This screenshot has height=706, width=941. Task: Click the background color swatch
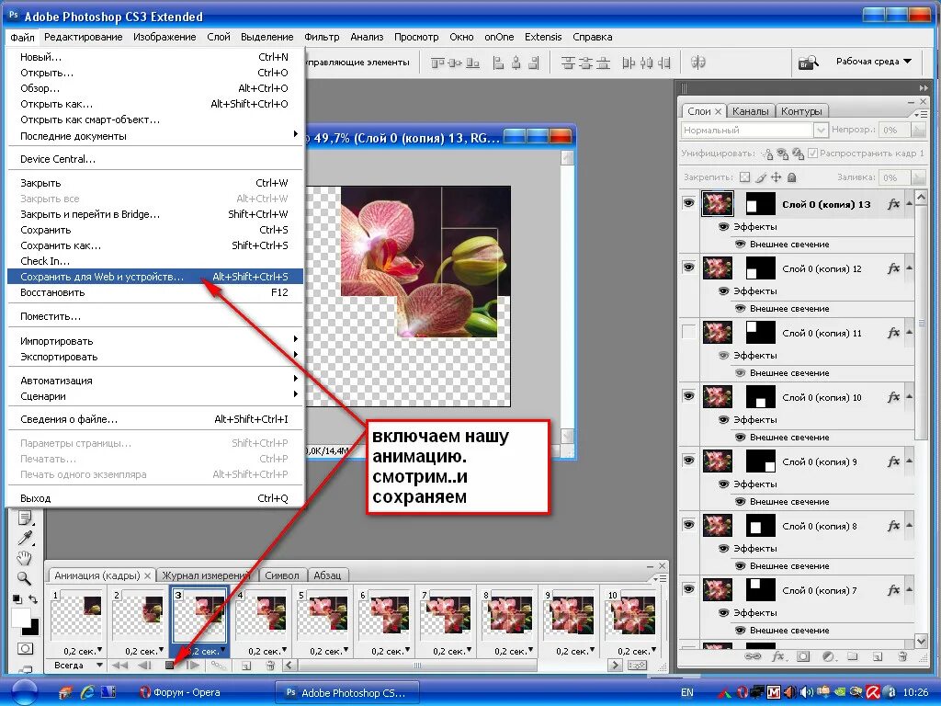click(32, 628)
